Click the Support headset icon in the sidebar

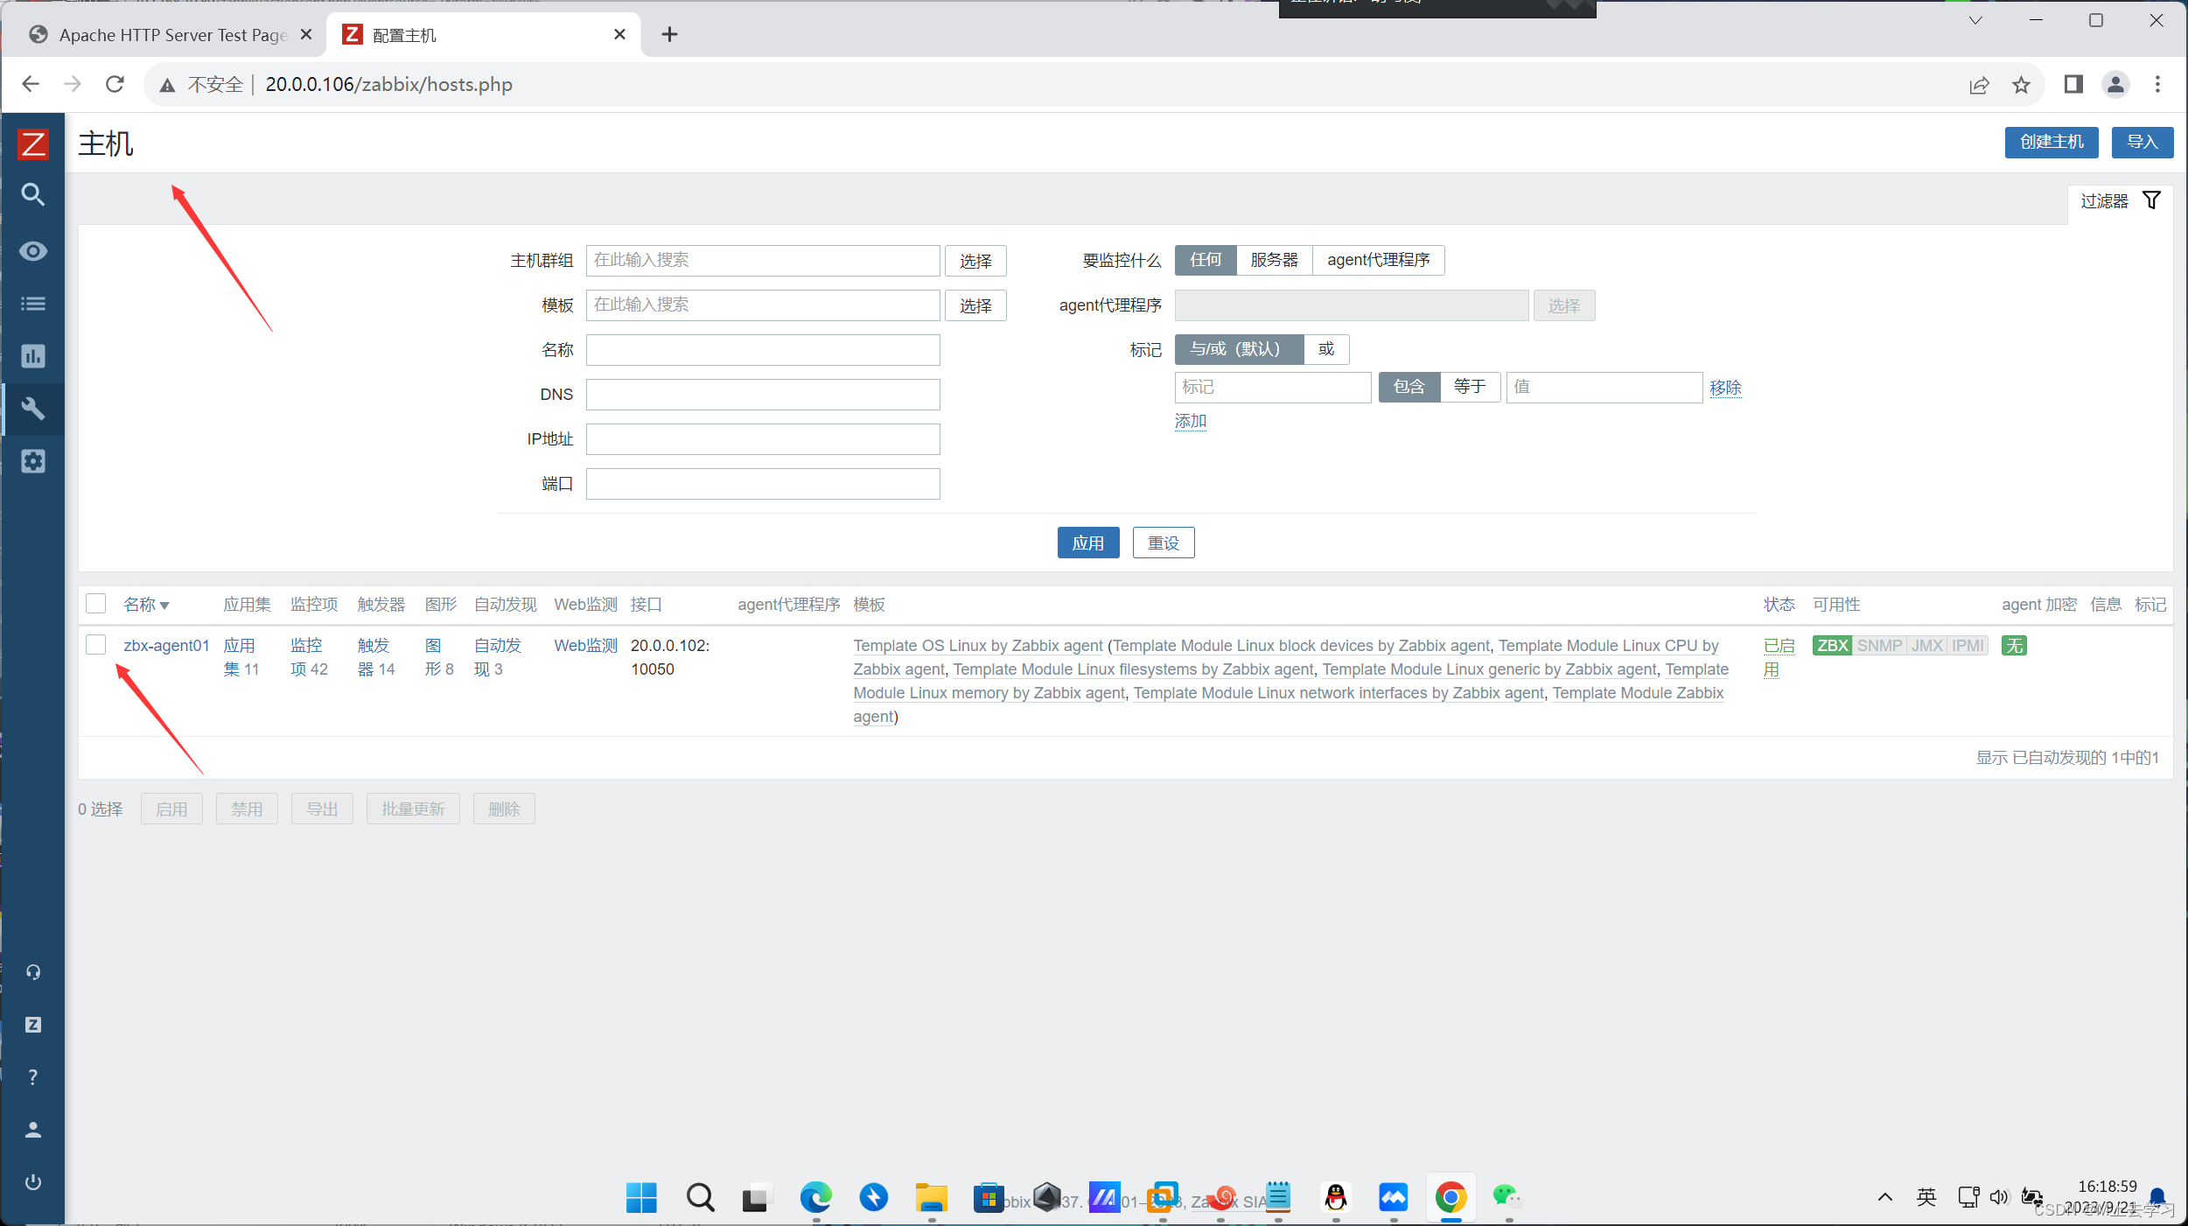click(33, 972)
